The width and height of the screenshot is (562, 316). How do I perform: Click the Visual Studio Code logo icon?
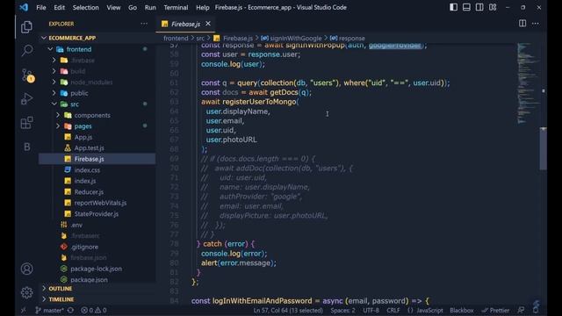click(x=24, y=7)
